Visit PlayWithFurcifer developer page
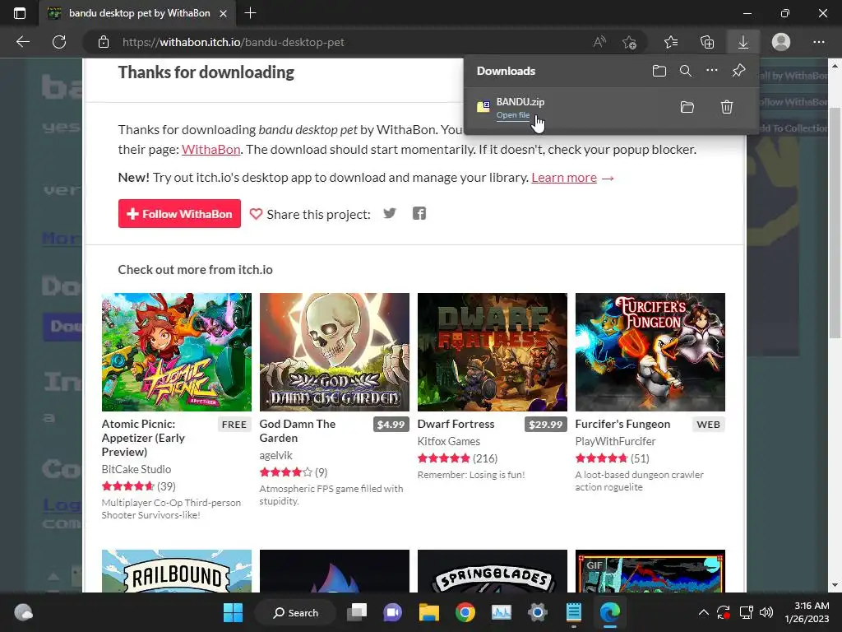The width and height of the screenshot is (842, 632). coord(615,441)
